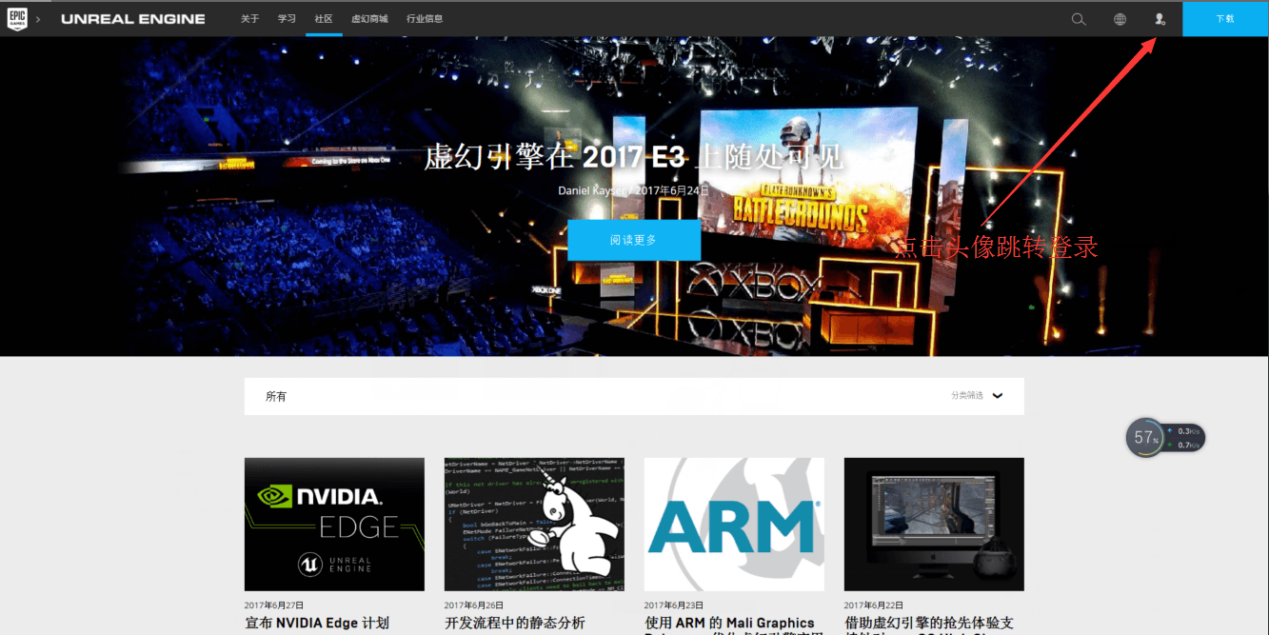Click the blue 下载 button
Screen dimensions: 1269x635
[x=1225, y=19]
